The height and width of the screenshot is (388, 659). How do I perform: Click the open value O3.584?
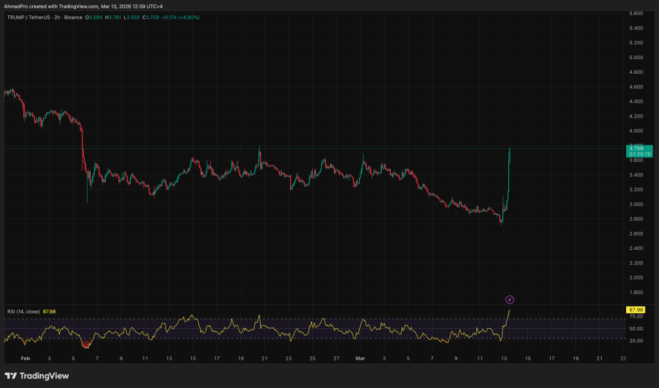(x=94, y=17)
